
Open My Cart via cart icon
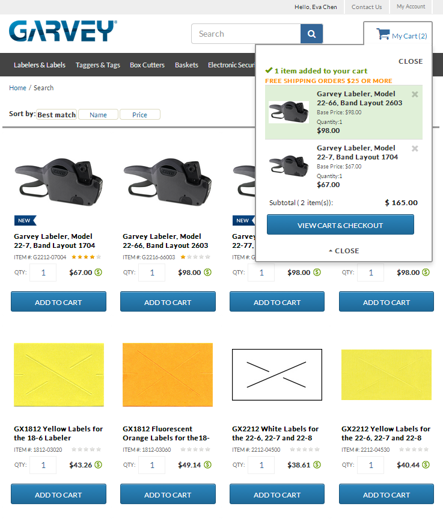pyautogui.click(x=383, y=34)
